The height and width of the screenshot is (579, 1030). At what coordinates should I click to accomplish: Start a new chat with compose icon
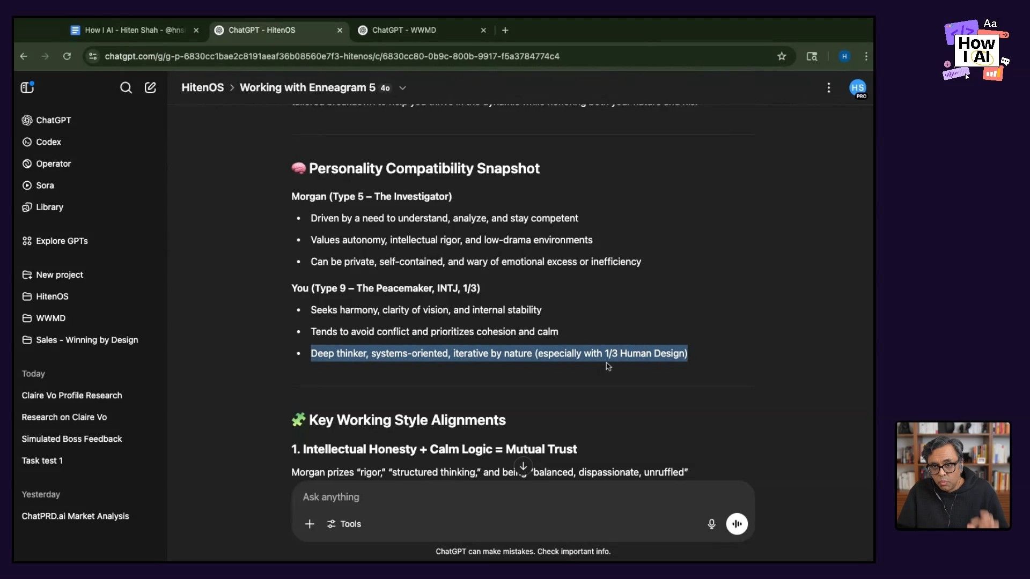point(150,87)
